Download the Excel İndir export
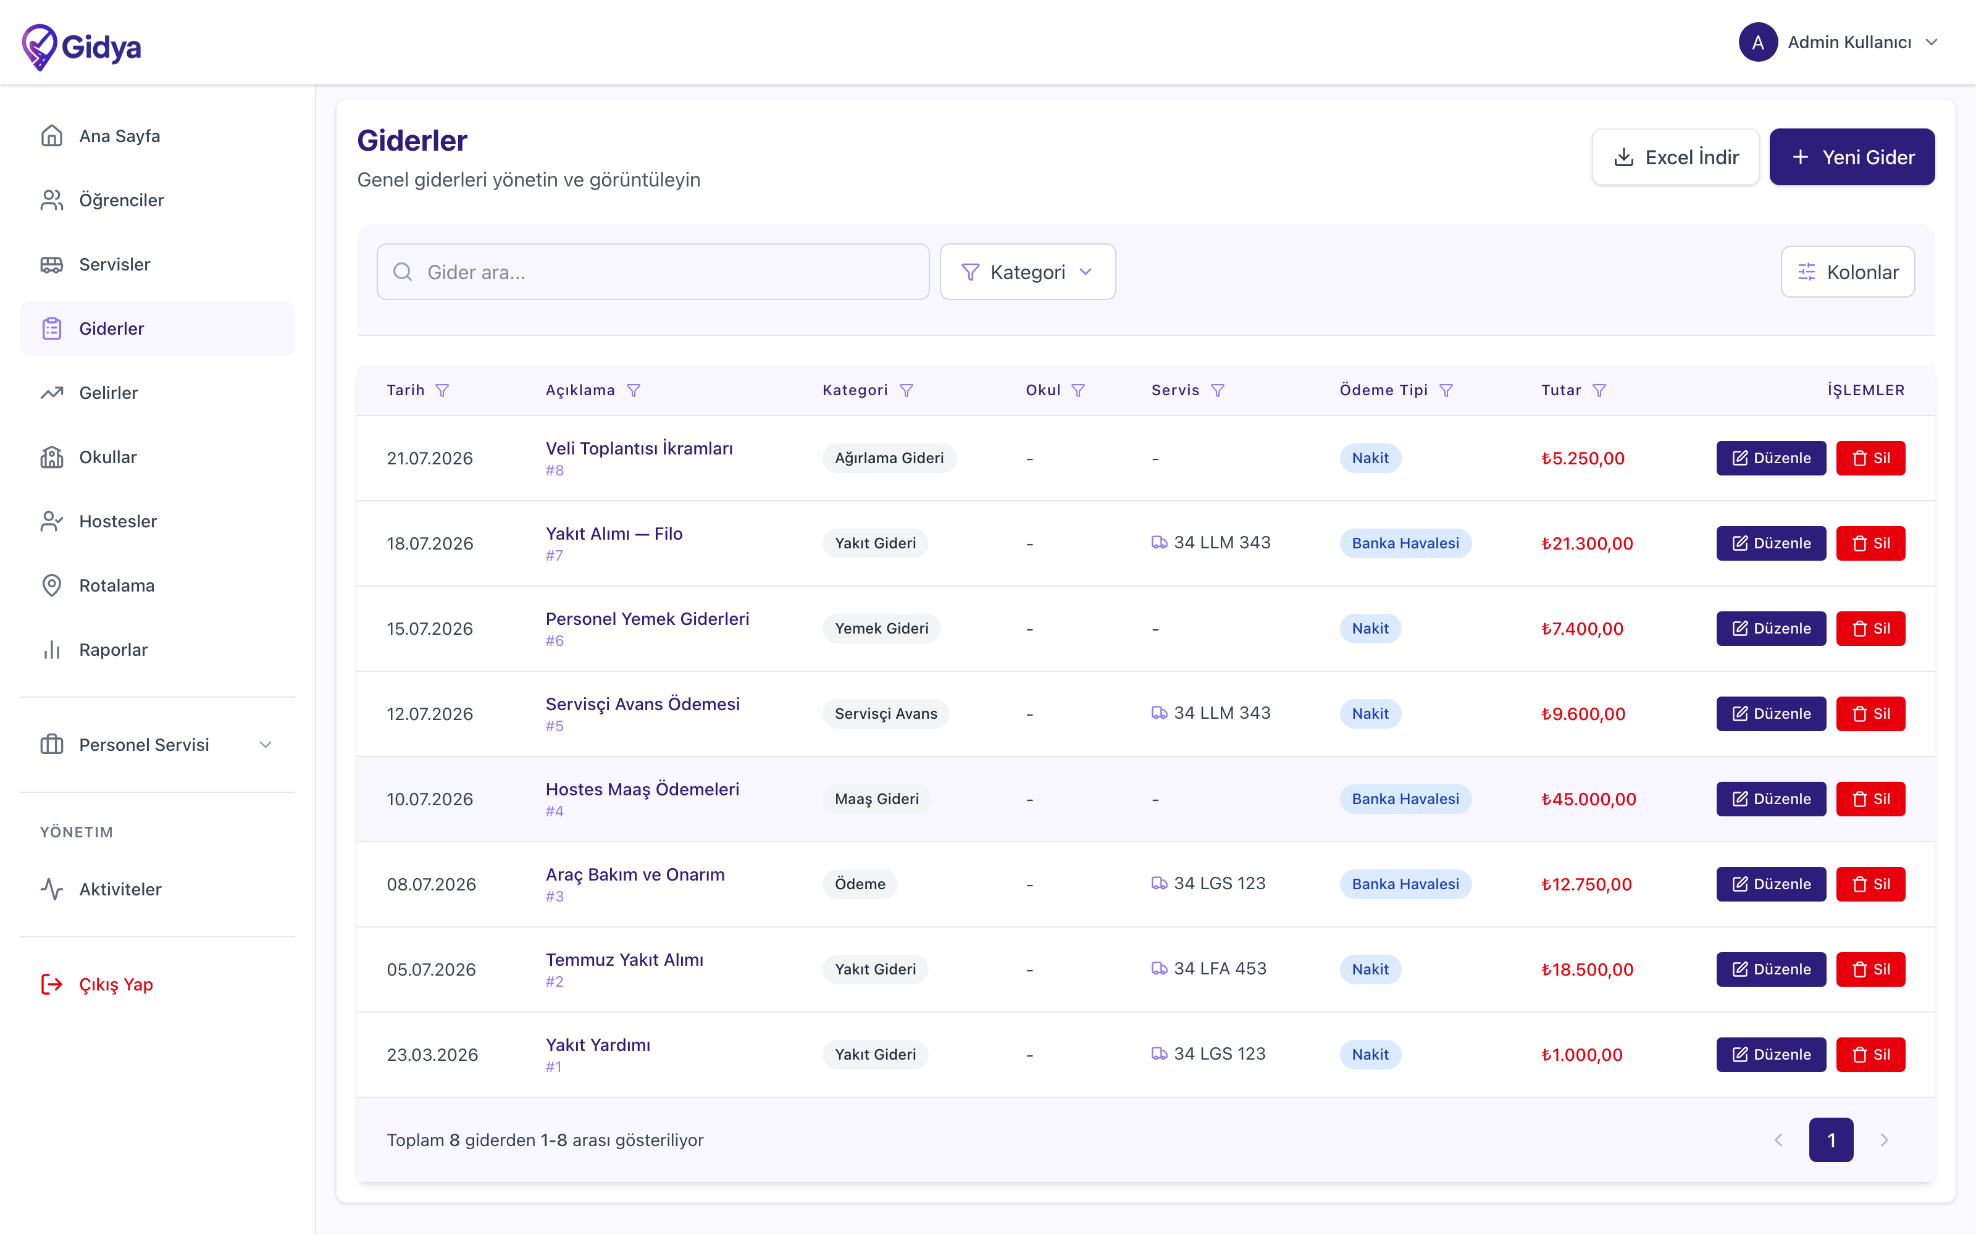 (x=1675, y=157)
